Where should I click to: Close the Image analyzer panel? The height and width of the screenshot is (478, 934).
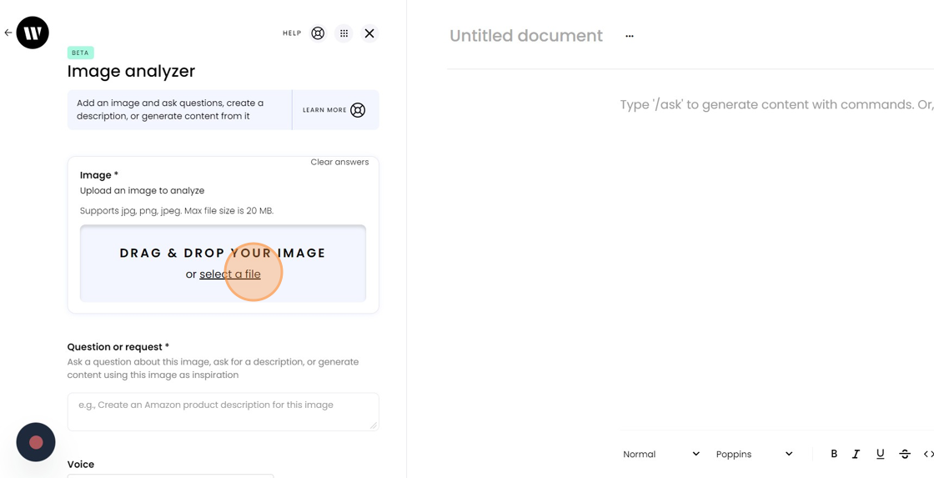coord(369,33)
